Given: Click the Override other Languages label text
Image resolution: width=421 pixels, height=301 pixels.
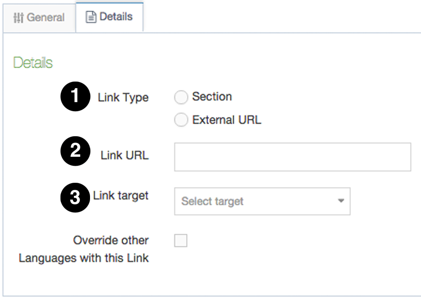Looking at the screenshot, I should (x=84, y=249).
